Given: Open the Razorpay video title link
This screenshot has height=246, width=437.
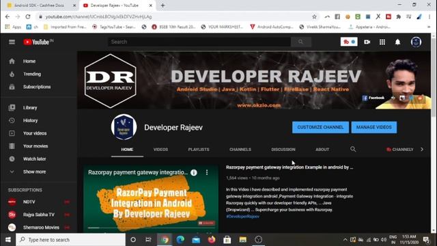Looking at the screenshot, I should pyautogui.click(x=290, y=167).
